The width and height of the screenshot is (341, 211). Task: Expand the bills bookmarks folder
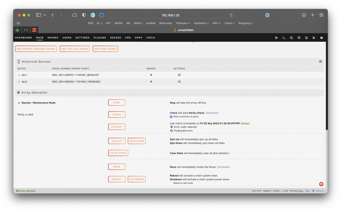pos(217,23)
